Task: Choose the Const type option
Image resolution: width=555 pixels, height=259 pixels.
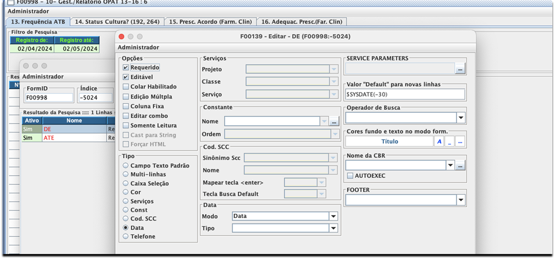Action: (126, 210)
